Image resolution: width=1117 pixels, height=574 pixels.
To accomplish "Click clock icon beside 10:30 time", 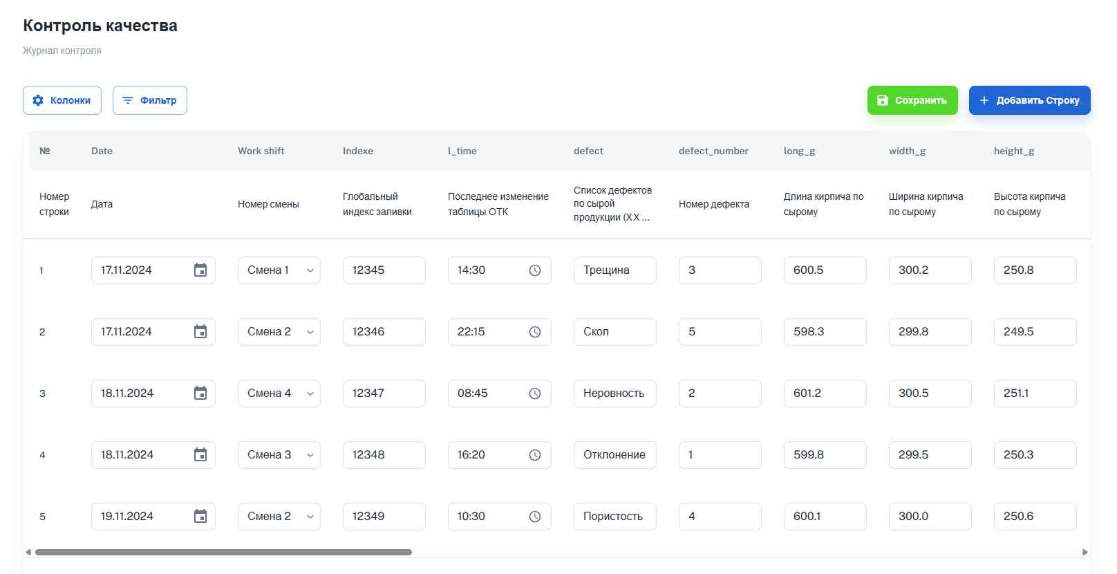I will [535, 517].
